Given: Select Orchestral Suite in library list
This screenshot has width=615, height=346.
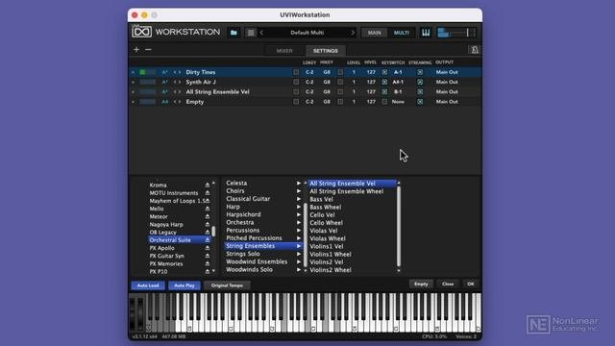Looking at the screenshot, I should coord(180,239).
